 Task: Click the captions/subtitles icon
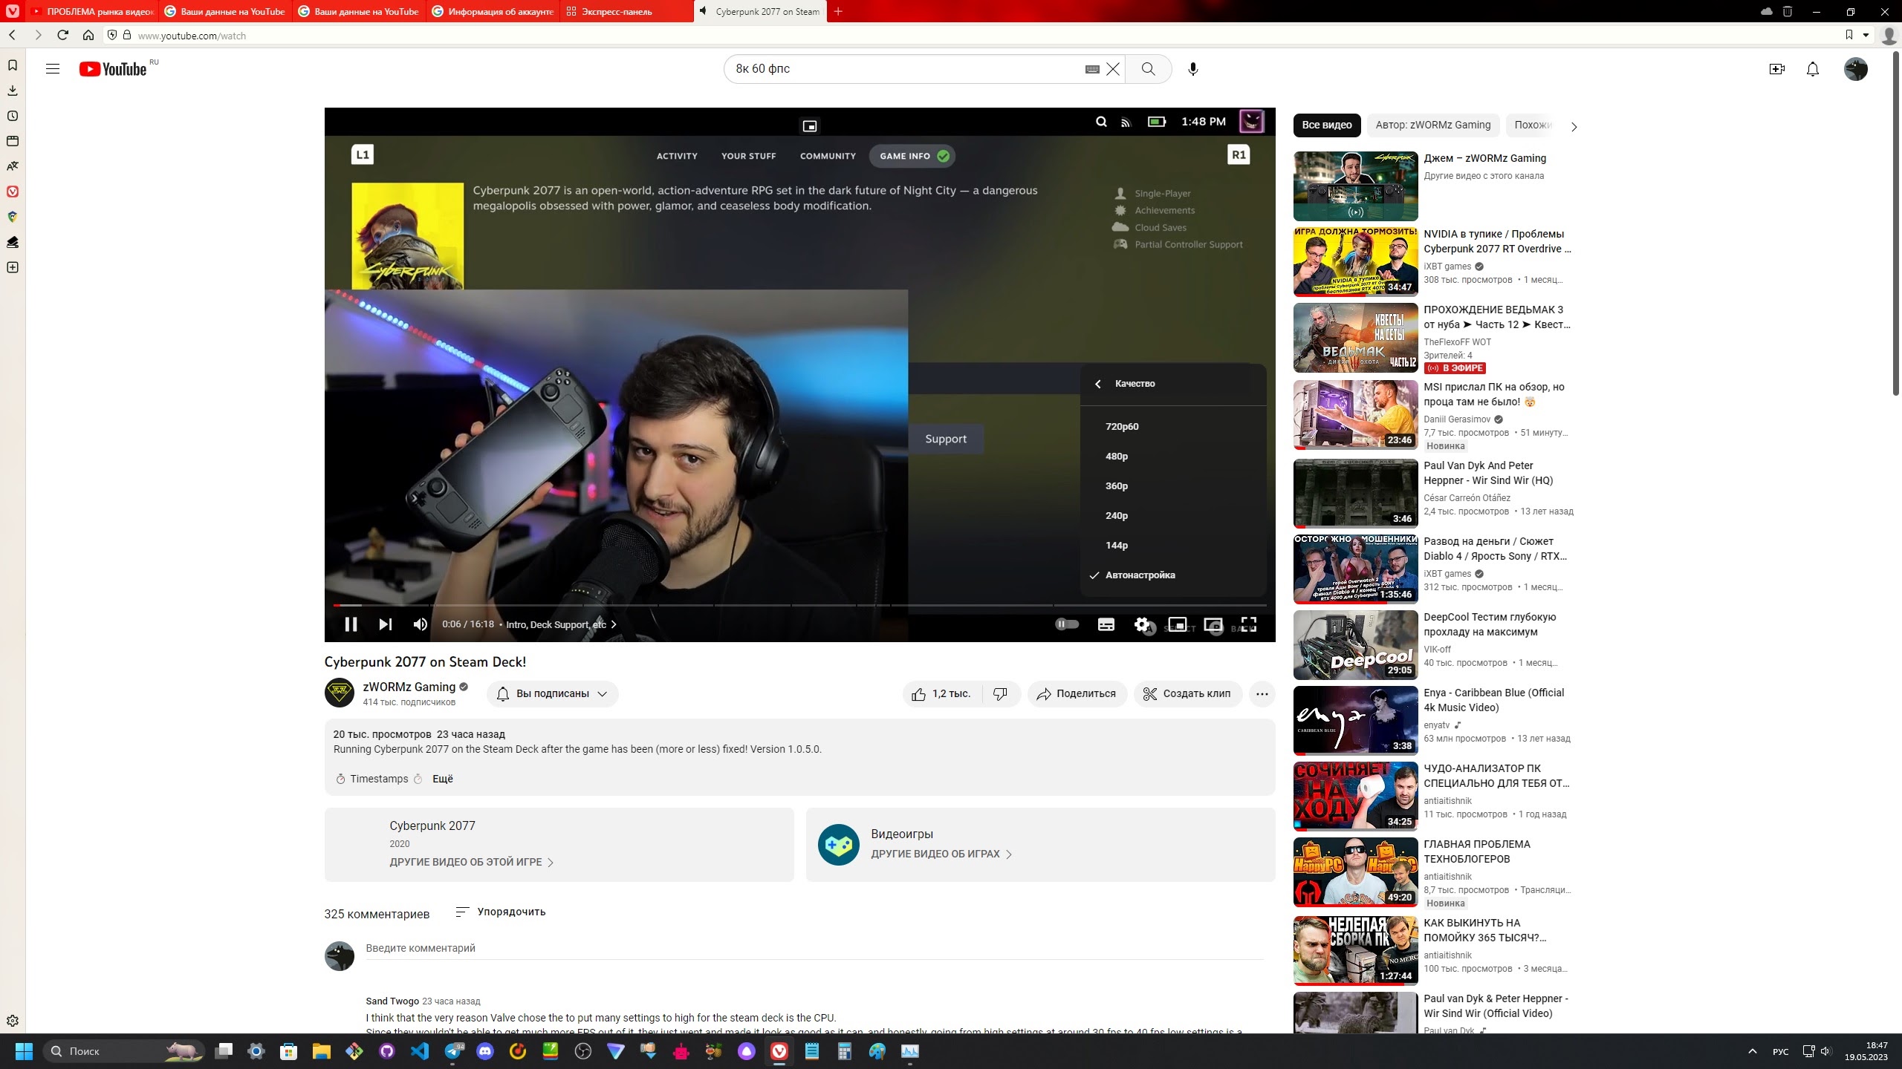[1105, 624]
